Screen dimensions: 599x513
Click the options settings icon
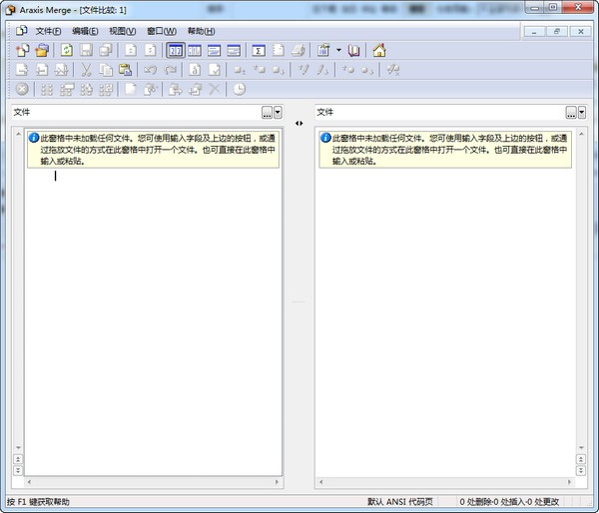[323, 51]
